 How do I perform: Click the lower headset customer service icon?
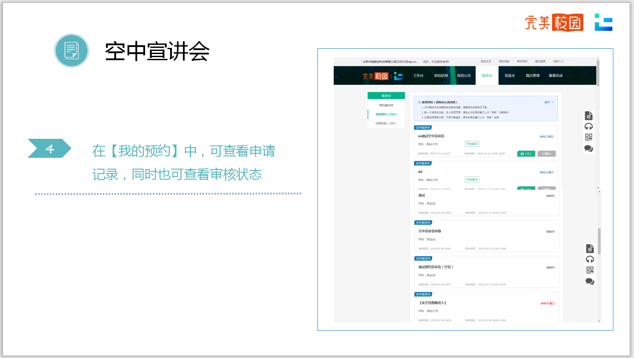click(x=590, y=259)
